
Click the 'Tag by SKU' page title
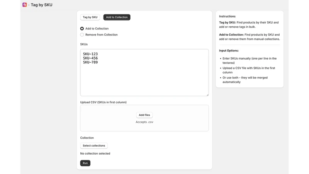(x=42, y=5)
